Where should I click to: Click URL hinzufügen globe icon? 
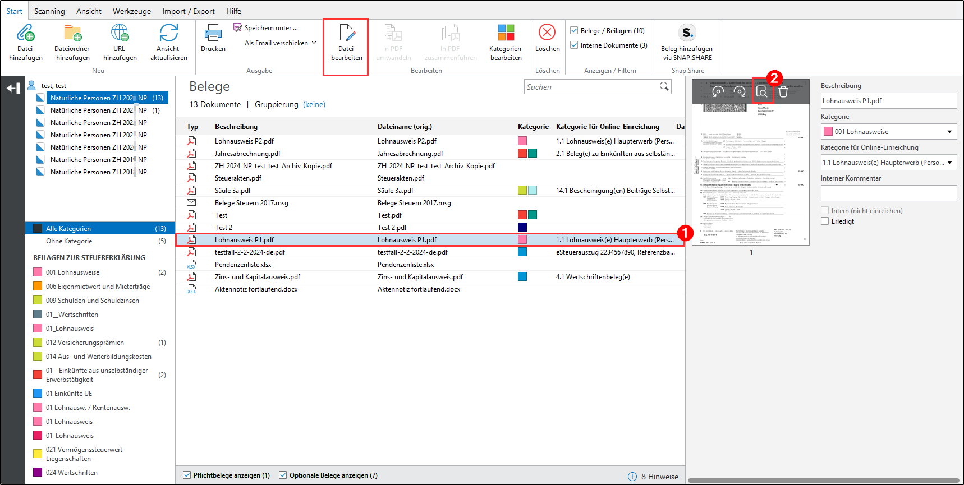(x=120, y=33)
